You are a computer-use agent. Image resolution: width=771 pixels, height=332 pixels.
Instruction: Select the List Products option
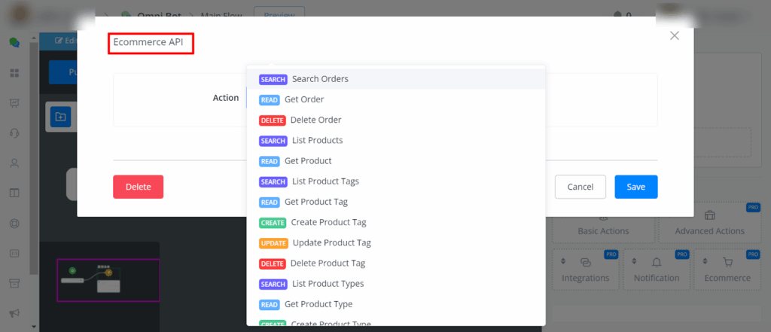[x=317, y=140]
